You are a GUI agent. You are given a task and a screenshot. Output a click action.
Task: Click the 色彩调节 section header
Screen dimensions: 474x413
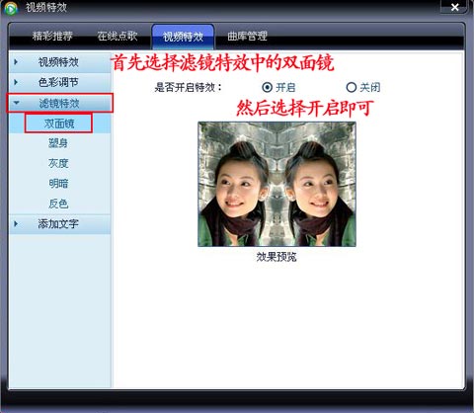click(60, 82)
